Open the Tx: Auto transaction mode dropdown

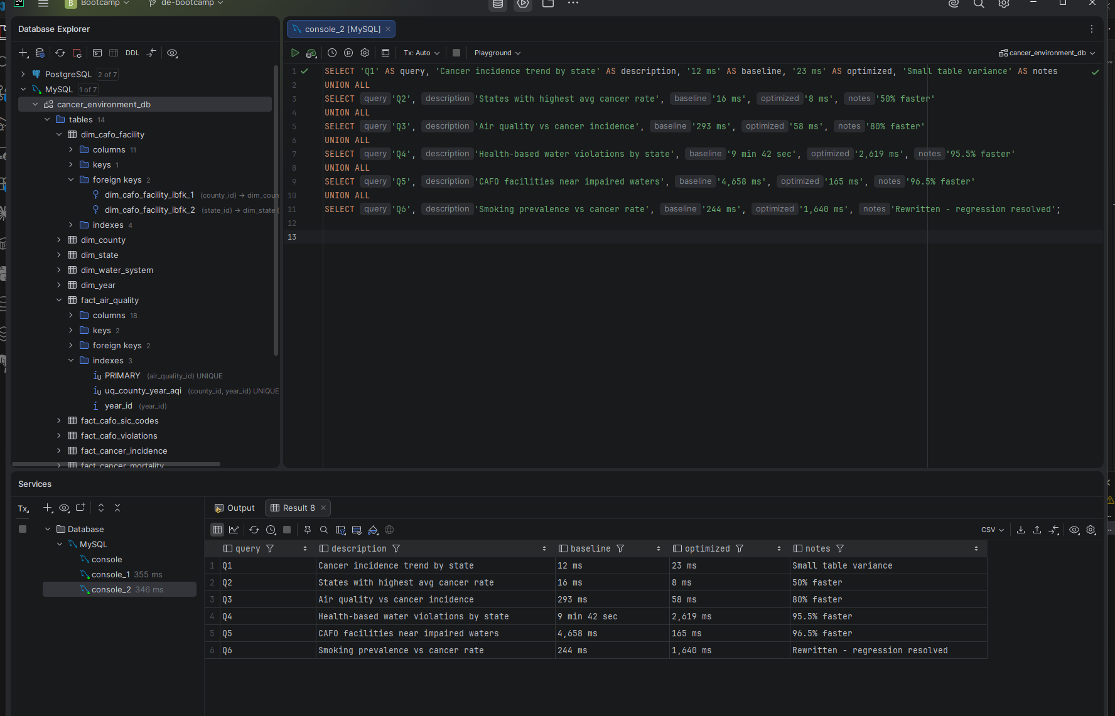421,53
